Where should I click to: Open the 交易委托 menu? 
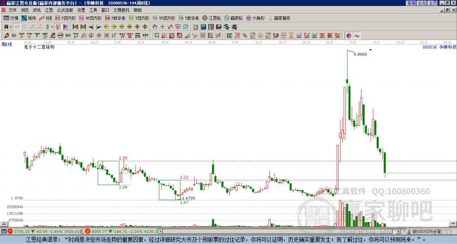point(121,10)
